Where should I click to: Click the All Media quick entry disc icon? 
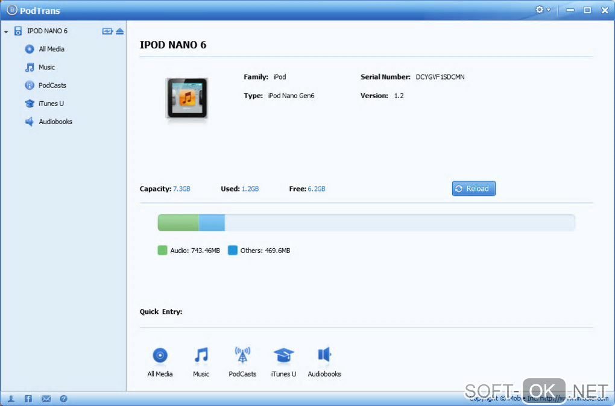point(160,355)
